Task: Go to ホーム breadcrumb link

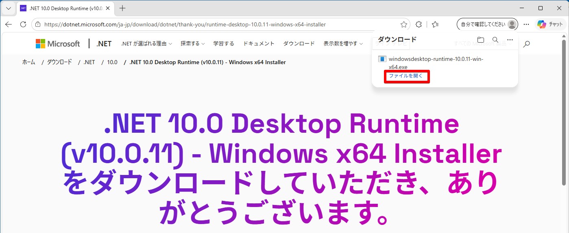Action: (x=28, y=62)
